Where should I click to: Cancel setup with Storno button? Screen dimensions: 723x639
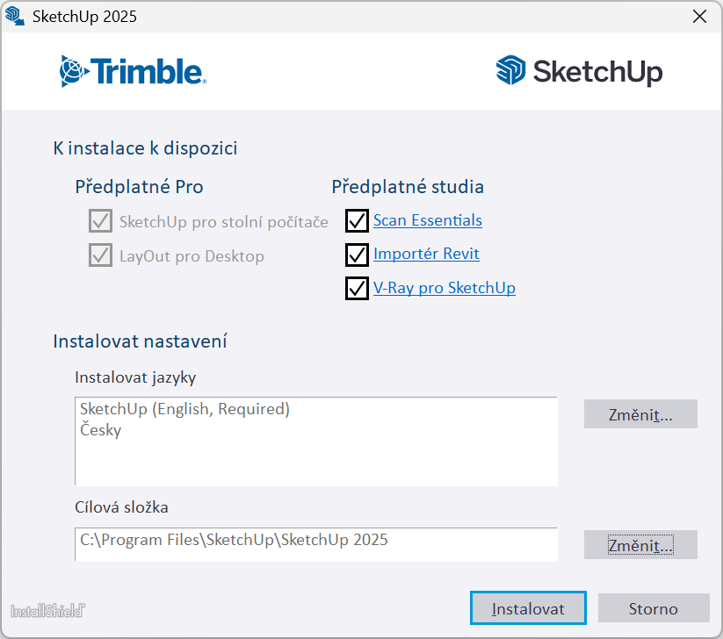pos(653,608)
